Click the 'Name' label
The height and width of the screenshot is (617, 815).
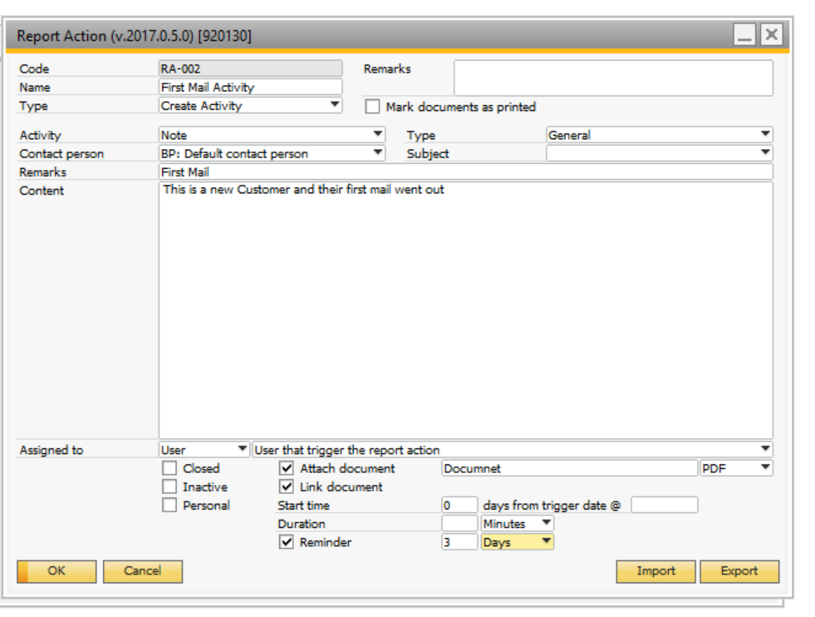coord(35,87)
